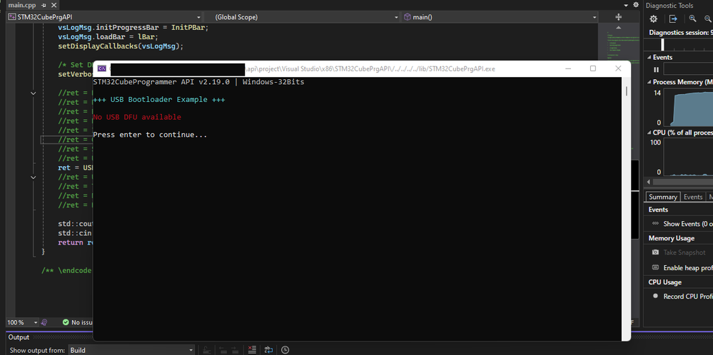The width and height of the screenshot is (713, 355).
Task: Click the purple code cleanup icon
Action: point(44,322)
